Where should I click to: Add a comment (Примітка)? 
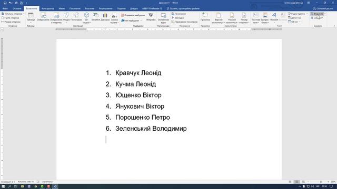pyautogui.click(x=205, y=17)
